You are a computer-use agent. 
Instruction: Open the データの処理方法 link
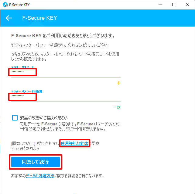click(x=40, y=176)
